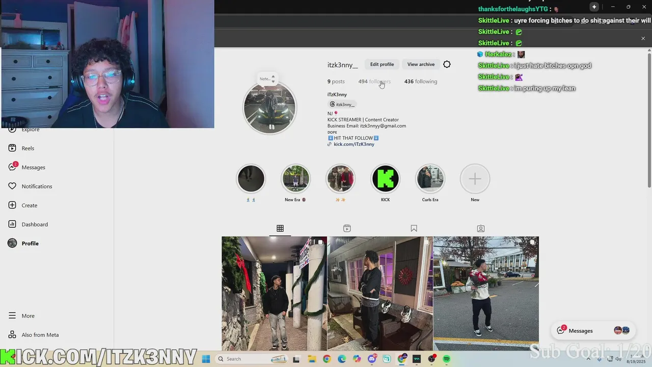Launch Google Chrome from the taskbar
The image size is (652, 367).
pyautogui.click(x=327, y=359)
